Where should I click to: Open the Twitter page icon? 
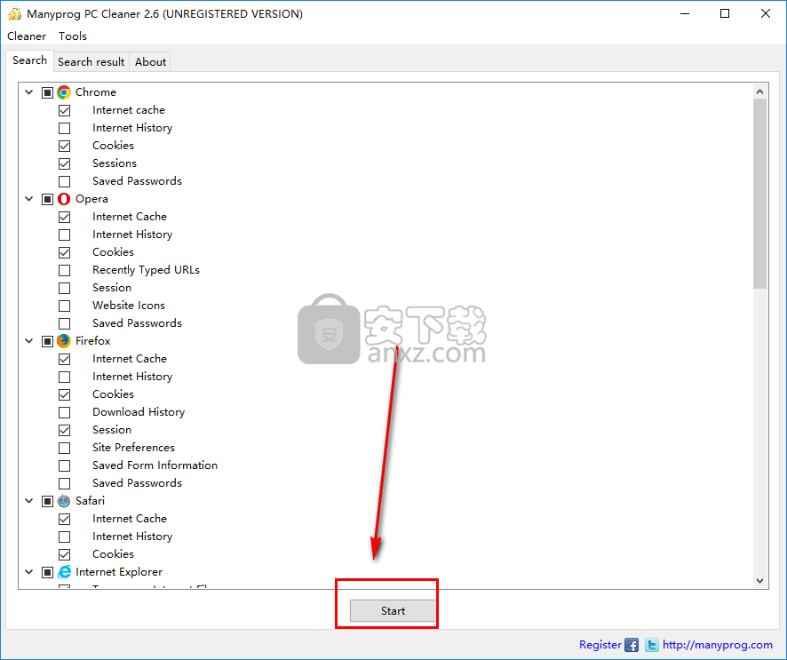(651, 645)
